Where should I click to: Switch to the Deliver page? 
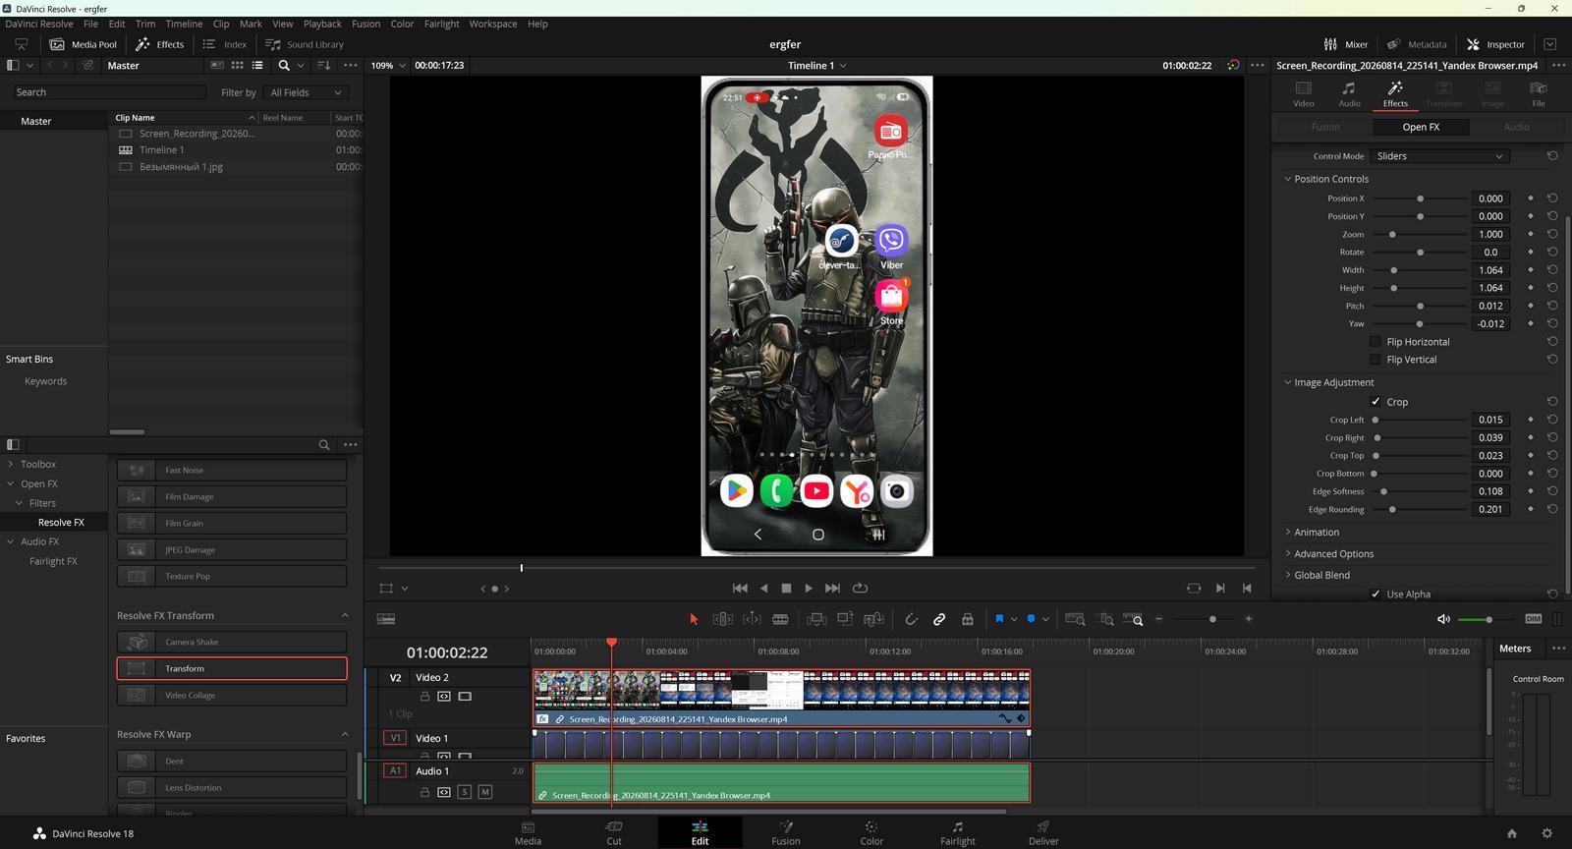(x=1043, y=832)
